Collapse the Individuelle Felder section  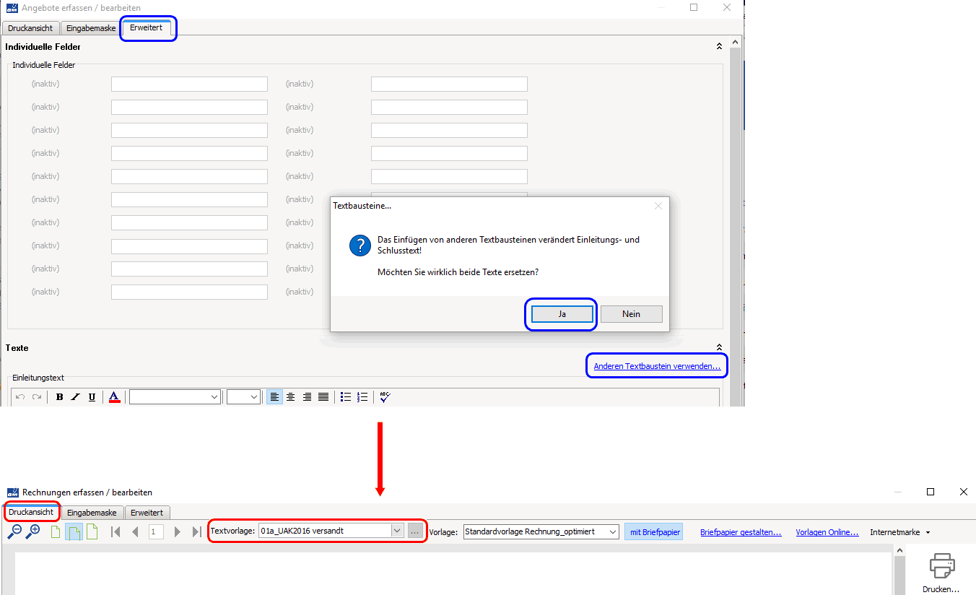click(719, 46)
